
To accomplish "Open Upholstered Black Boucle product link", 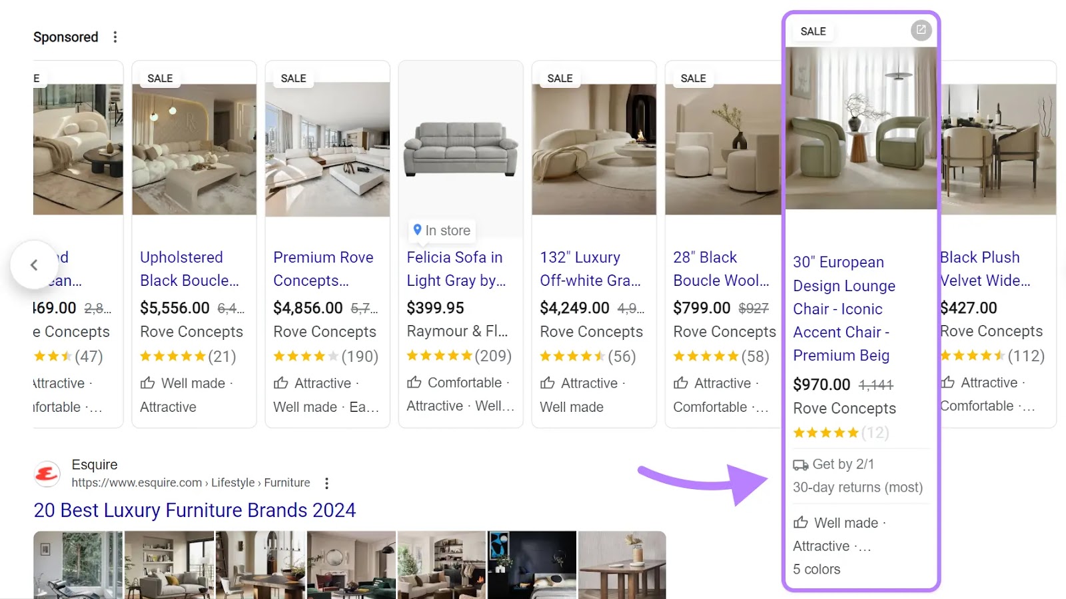I will [189, 269].
